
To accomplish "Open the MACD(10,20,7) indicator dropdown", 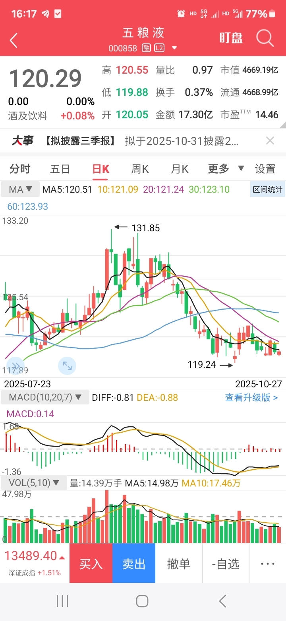I will (x=45, y=397).
